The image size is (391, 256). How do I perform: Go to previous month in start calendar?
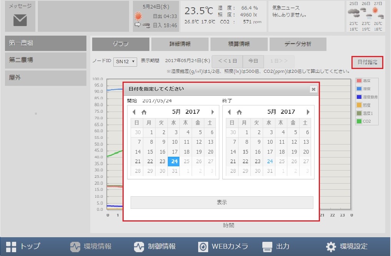click(134, 112)
